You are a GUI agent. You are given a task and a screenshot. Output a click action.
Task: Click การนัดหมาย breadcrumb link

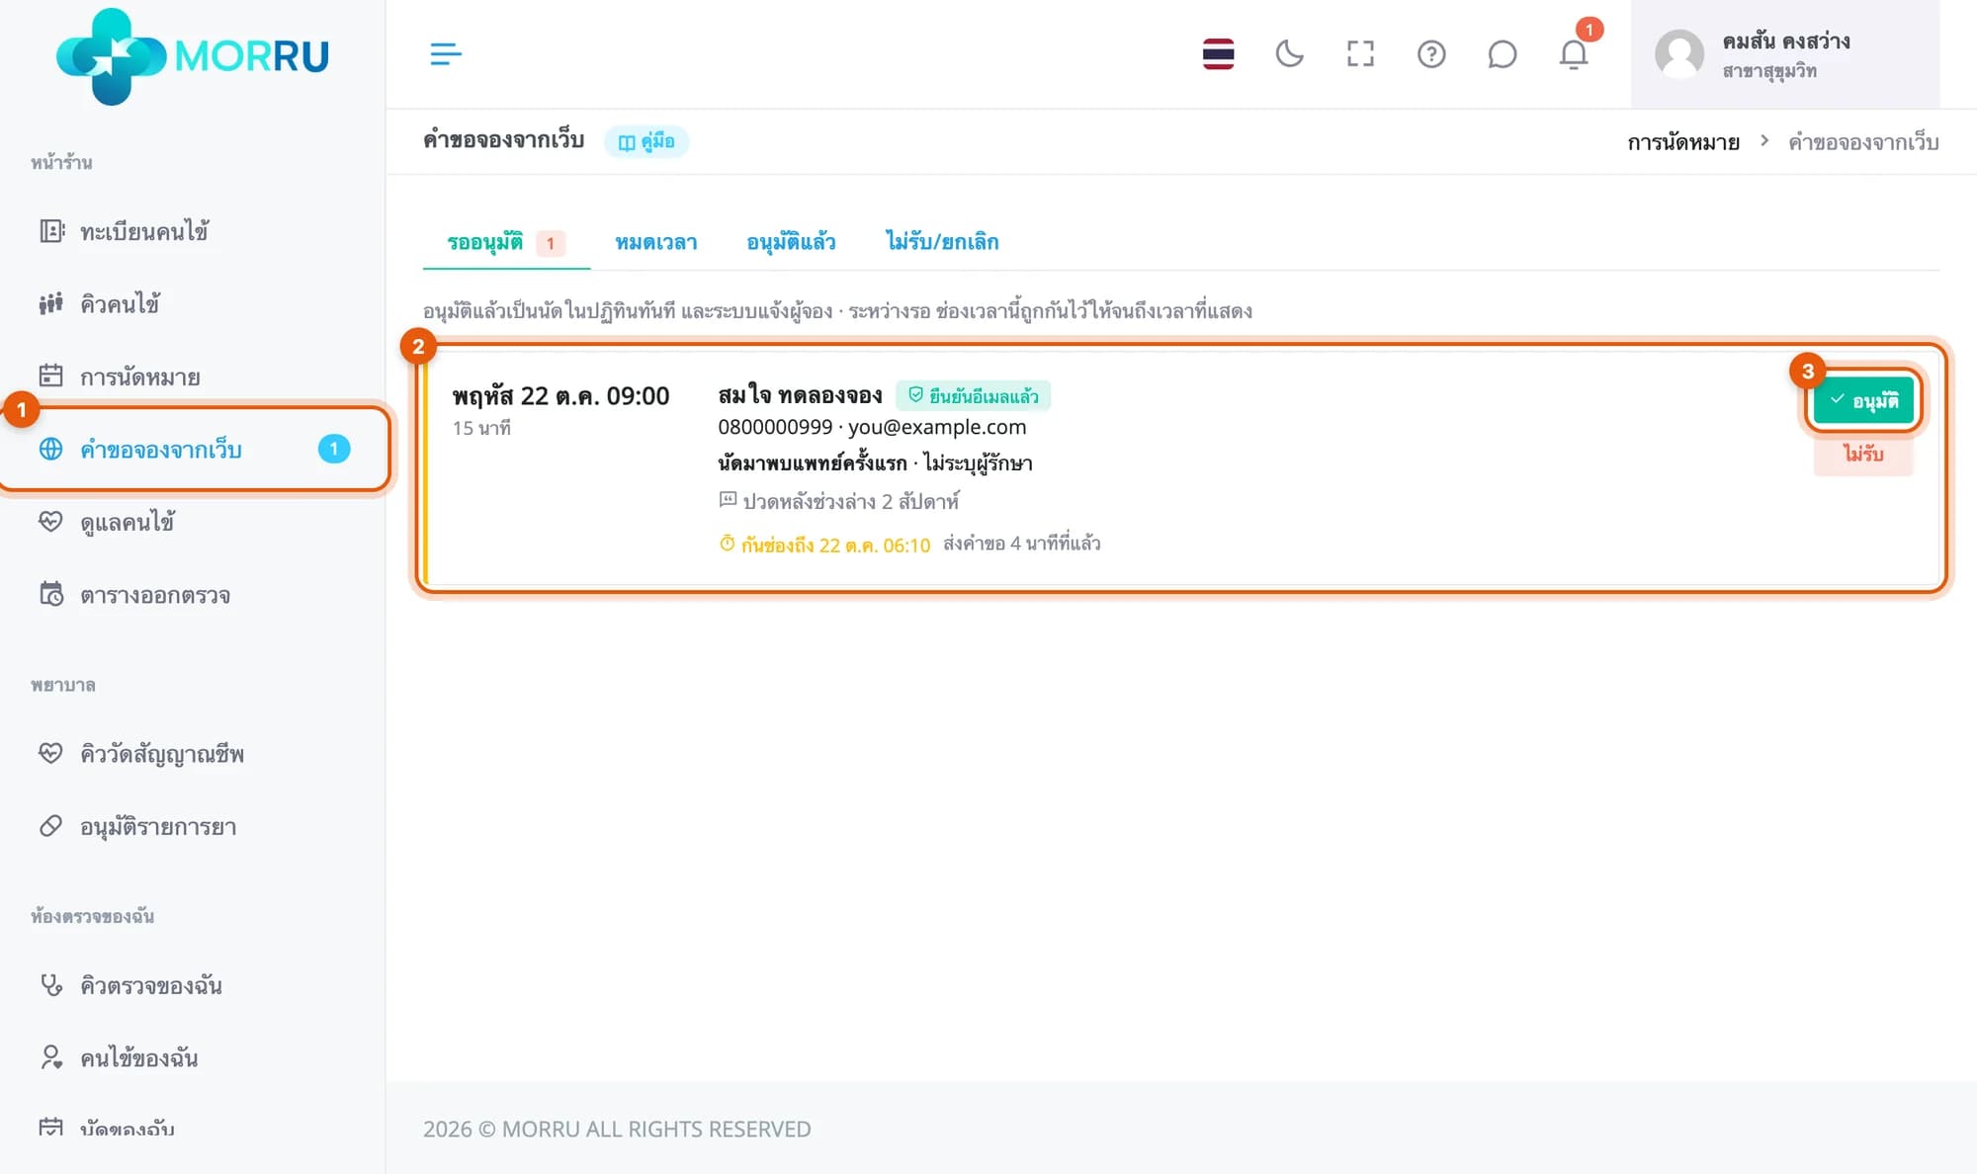tap(1683, 142)
